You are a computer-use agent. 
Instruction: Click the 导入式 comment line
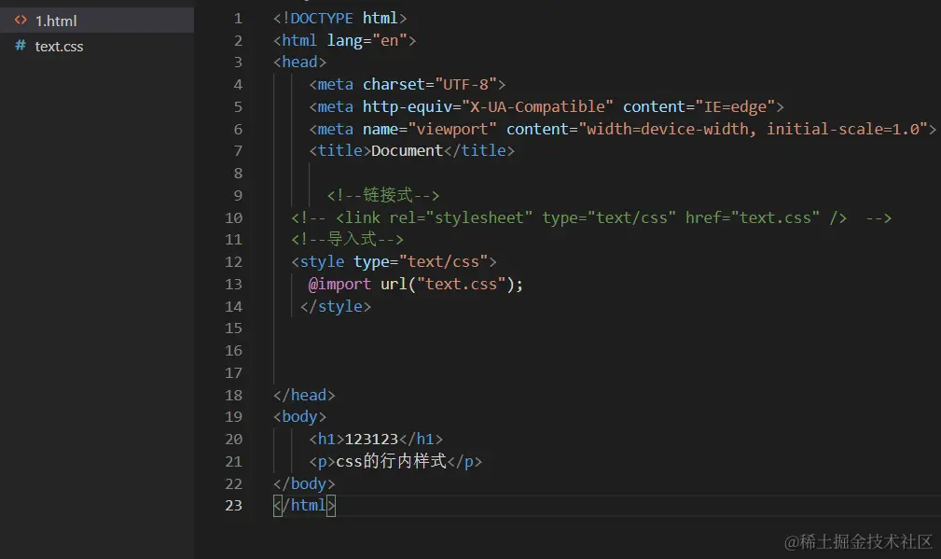[348, 240]
